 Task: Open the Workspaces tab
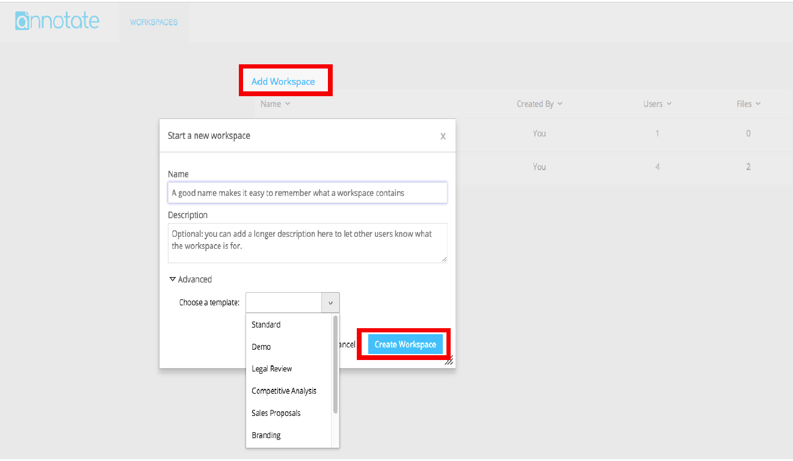click(x=154, y=22)
